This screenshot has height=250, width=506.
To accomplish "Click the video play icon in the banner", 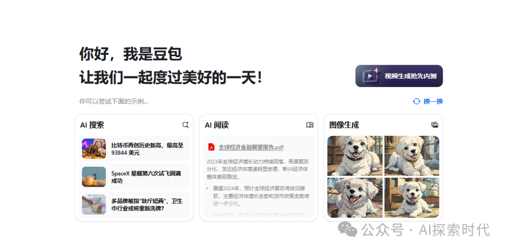I will point(370,76).
